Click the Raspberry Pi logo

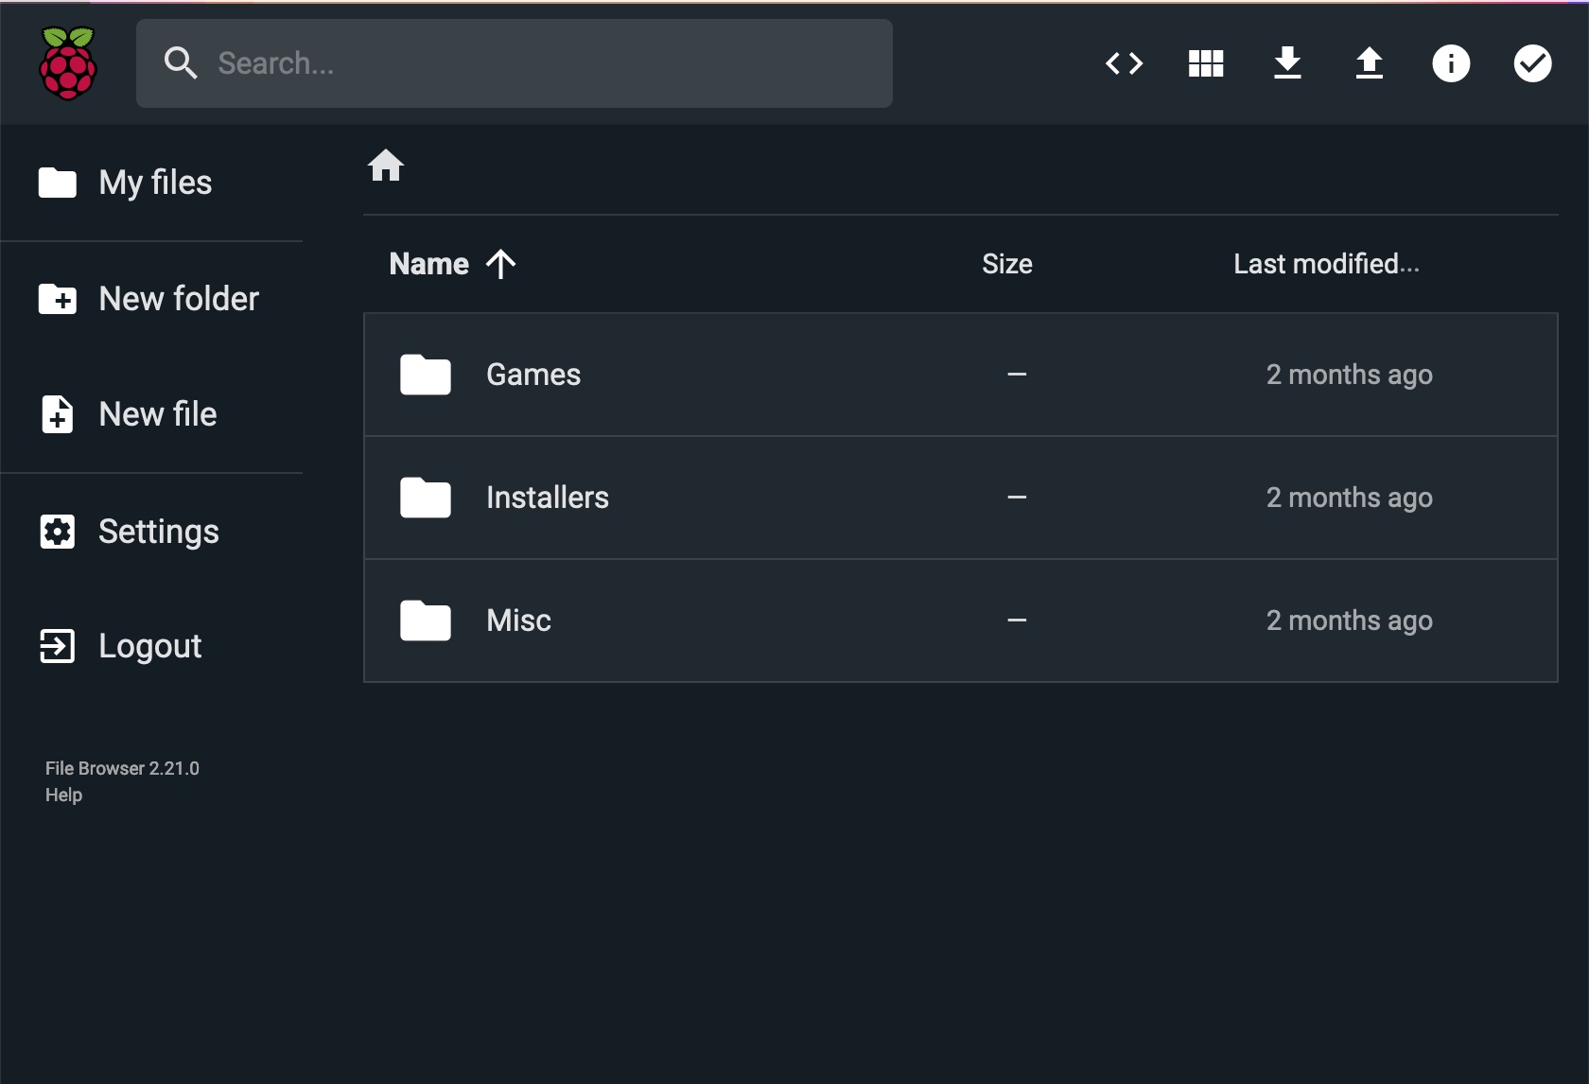click(67, 63)
